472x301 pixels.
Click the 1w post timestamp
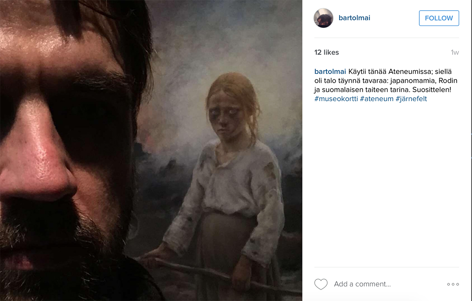click(455, 52)
